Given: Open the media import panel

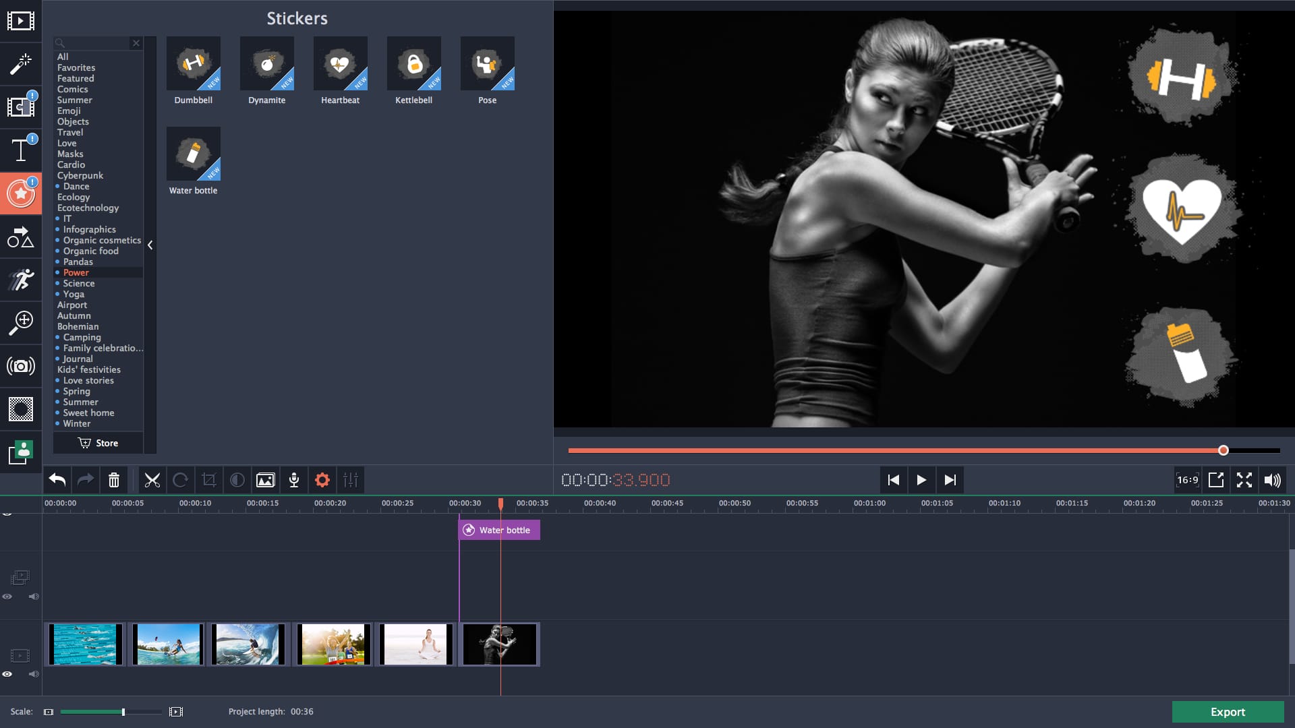Looking at the screenshot, I should (x=20, y=22).
